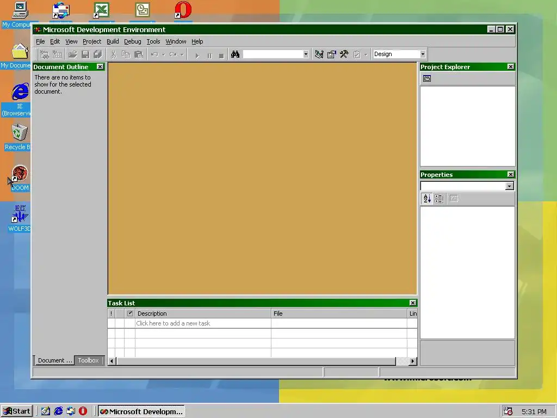This screenshot has height=418, width=557.
Task: Open the Edit menu
Action: [55, 41]
